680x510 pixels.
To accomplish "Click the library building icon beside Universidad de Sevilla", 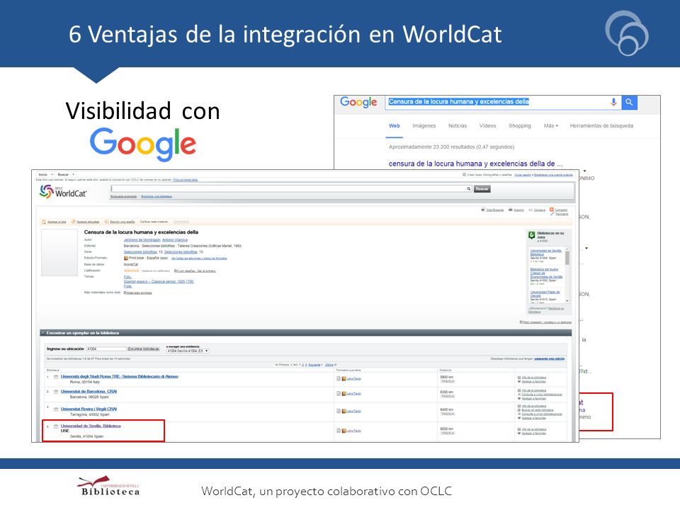I will 56,426.
